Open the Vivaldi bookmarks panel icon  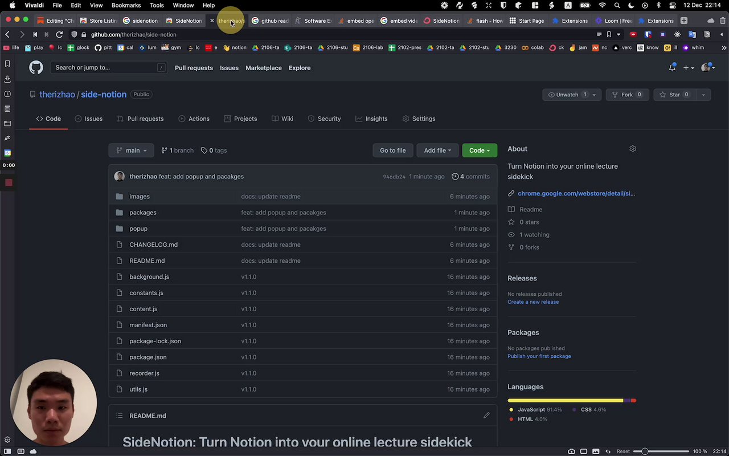pos(7,64)
